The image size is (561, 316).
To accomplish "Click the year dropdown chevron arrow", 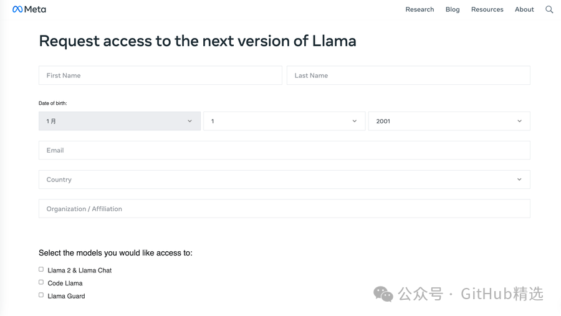I will 519,121.
